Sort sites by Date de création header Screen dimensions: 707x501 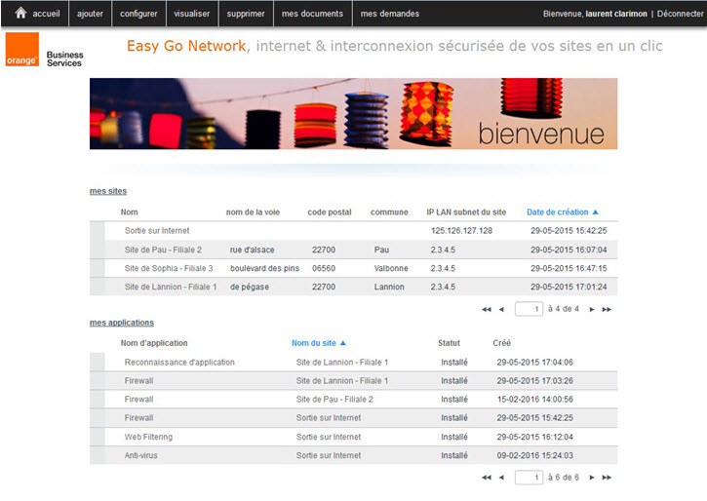[557, 212]
